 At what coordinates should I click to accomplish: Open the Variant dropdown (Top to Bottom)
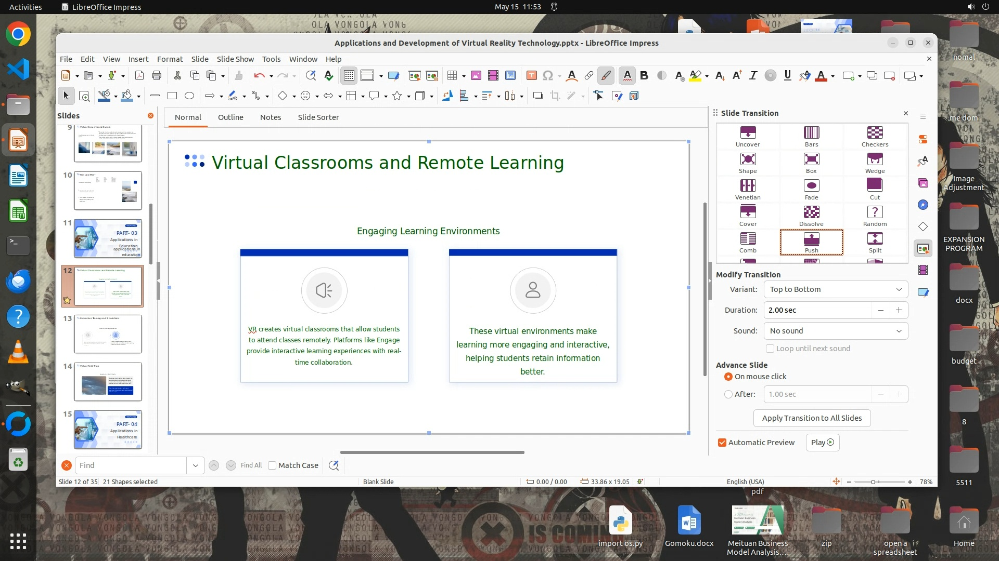coord(836,289)
